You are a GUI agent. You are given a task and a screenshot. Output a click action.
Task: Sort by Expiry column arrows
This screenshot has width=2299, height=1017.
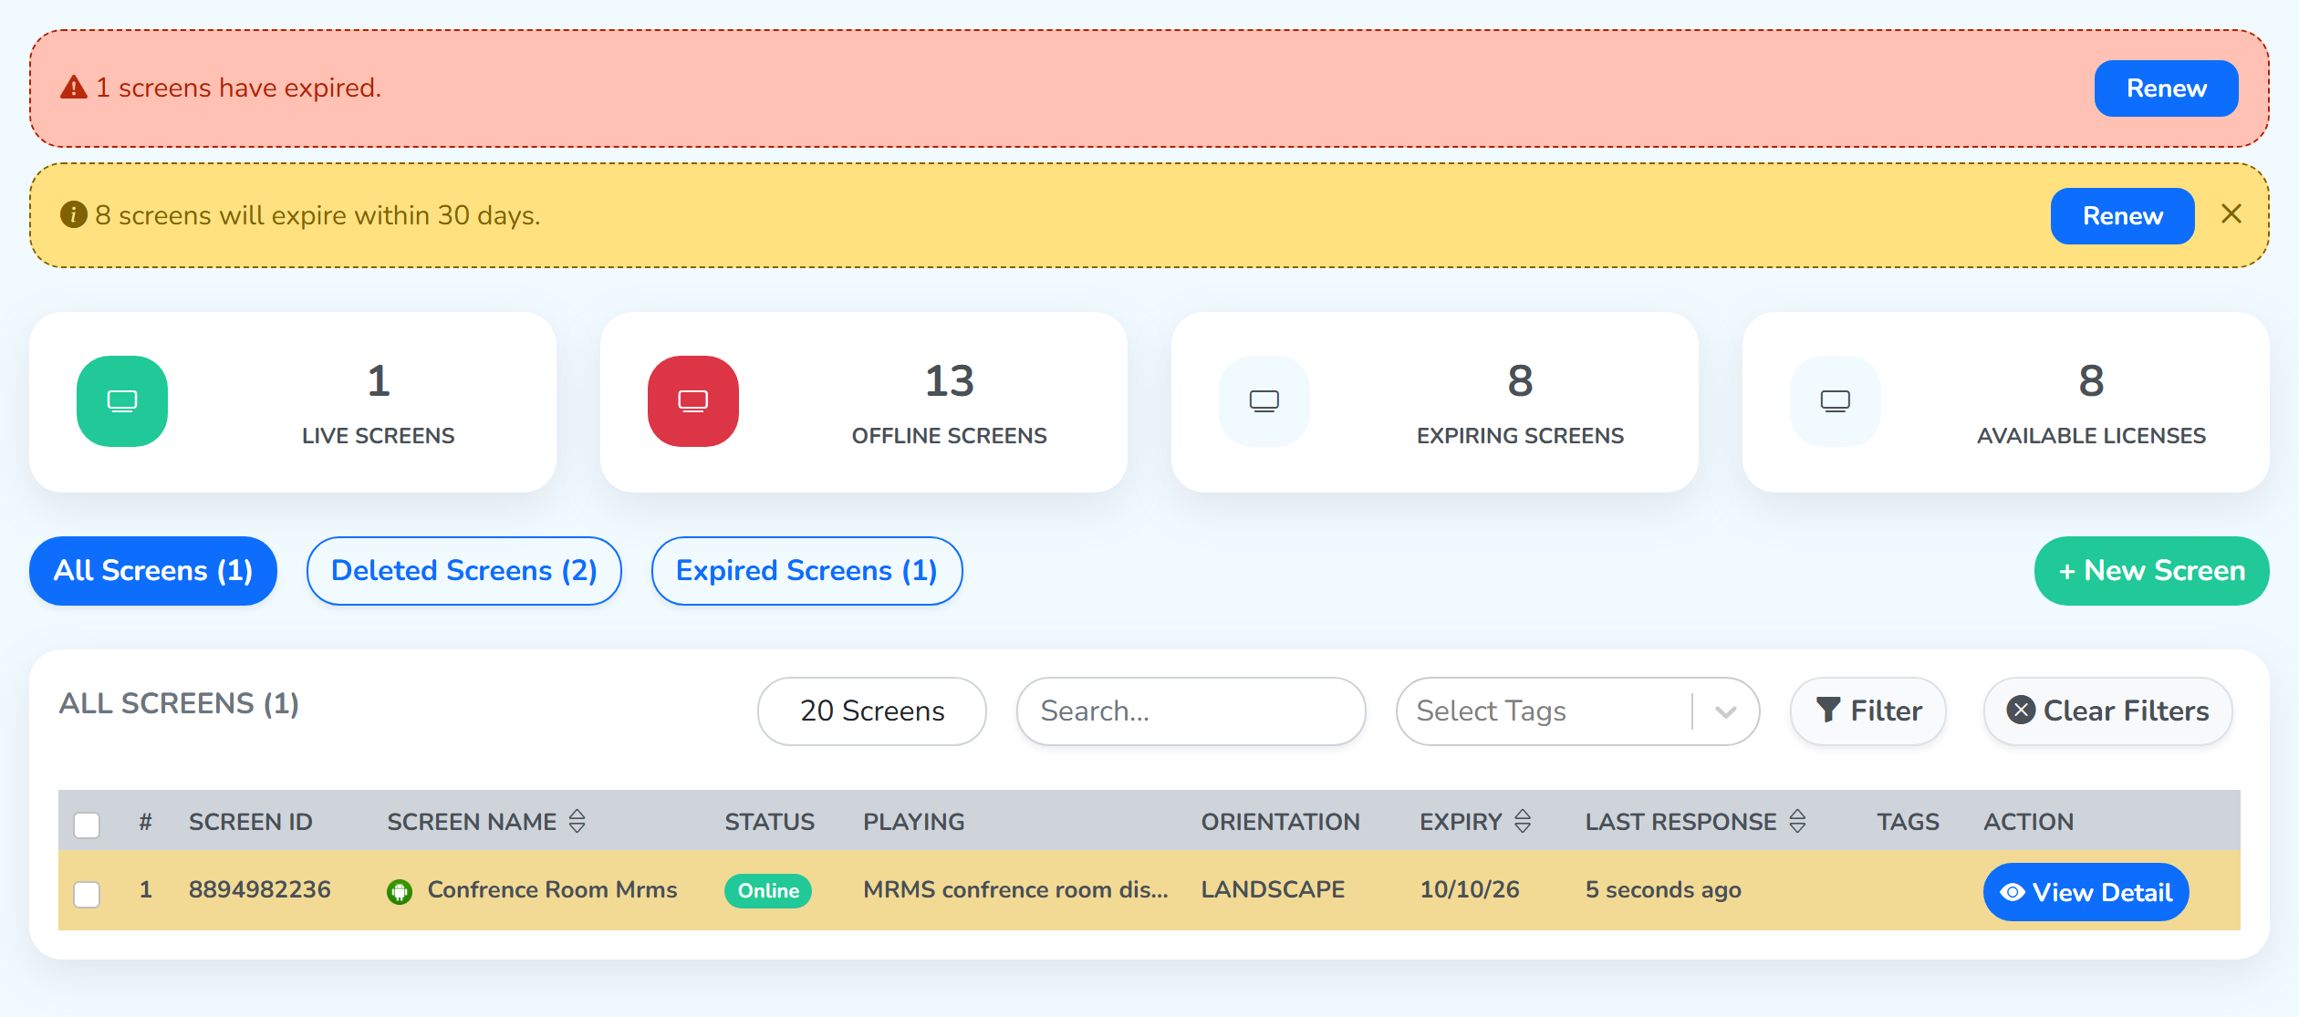pyautogui.click(x=1523, y=821)
